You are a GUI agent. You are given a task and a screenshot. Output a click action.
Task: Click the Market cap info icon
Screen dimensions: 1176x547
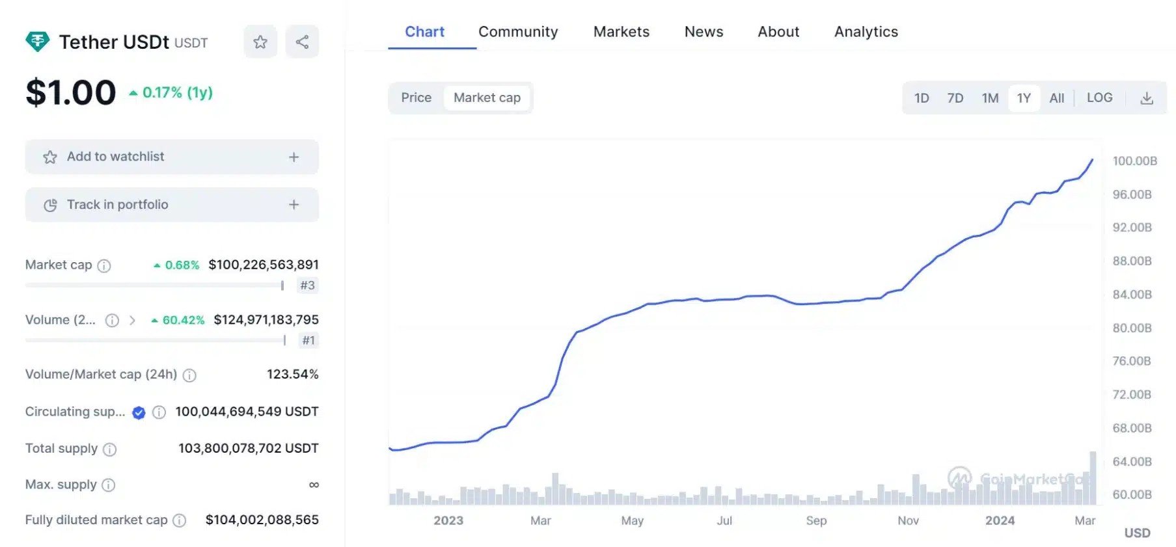(104, 265)
